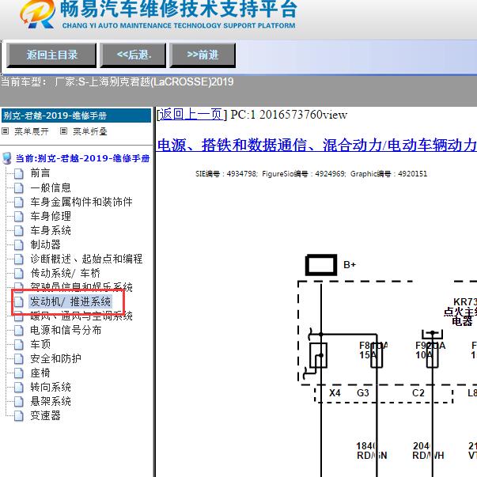Click the 别克-君越-2019-维修手册 panel header
This screenshot has height=477, width=477.
click(x=76, y=115)
